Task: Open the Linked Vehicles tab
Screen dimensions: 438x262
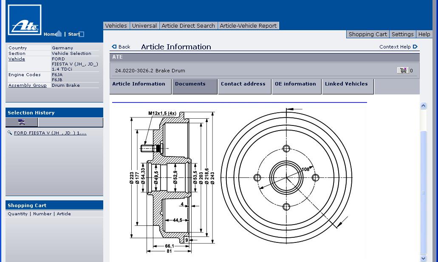Action: (346, 84)
